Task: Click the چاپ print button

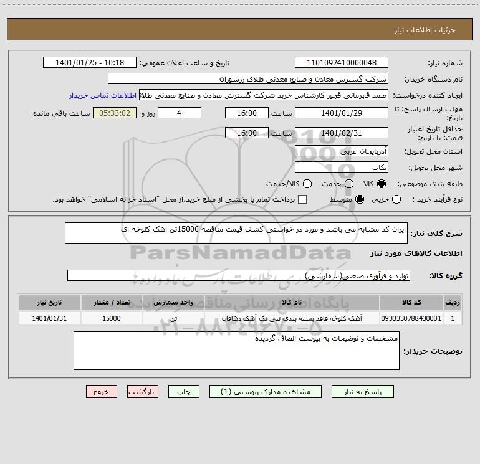Action: pyautogui.click(x=184, y=392)
